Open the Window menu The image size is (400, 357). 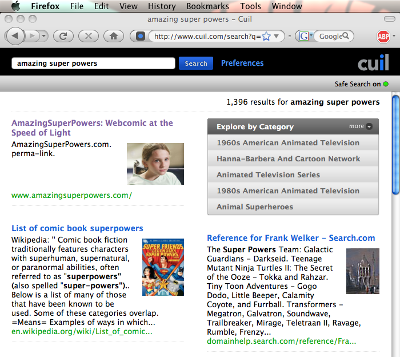287,6
